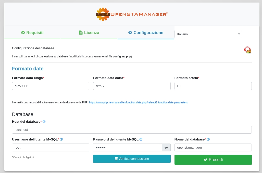Click help icon beside Password dell'utente MySQL
Screen dimensions: 262x173
(x=141, y=139)
